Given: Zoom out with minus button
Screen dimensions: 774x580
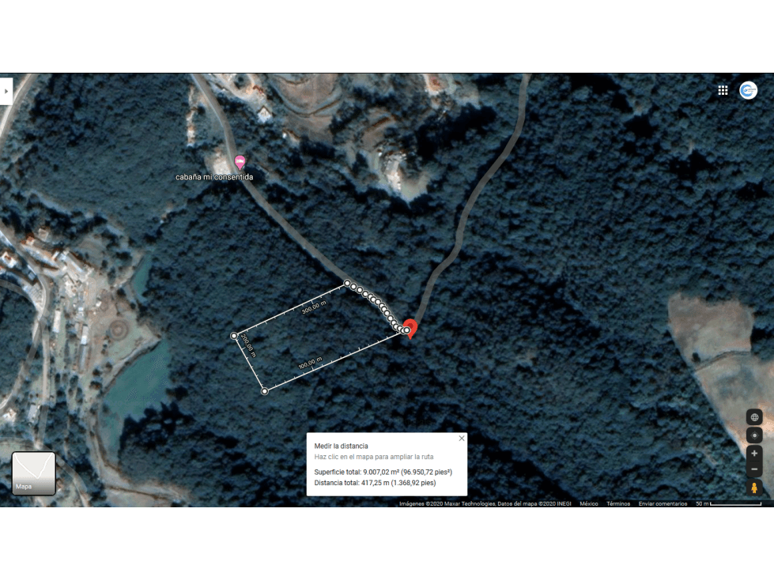Looking at the screenshot, I should [x=754, y=469].
